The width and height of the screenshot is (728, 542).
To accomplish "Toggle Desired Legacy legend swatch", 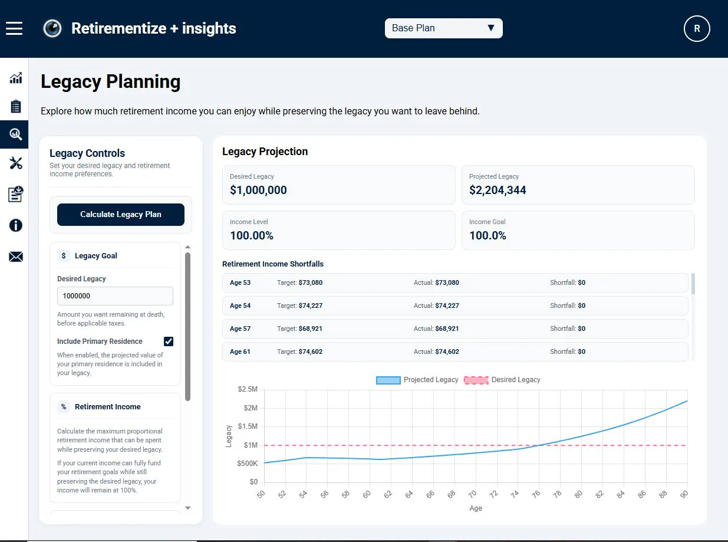I will click(x=476, y=380).
